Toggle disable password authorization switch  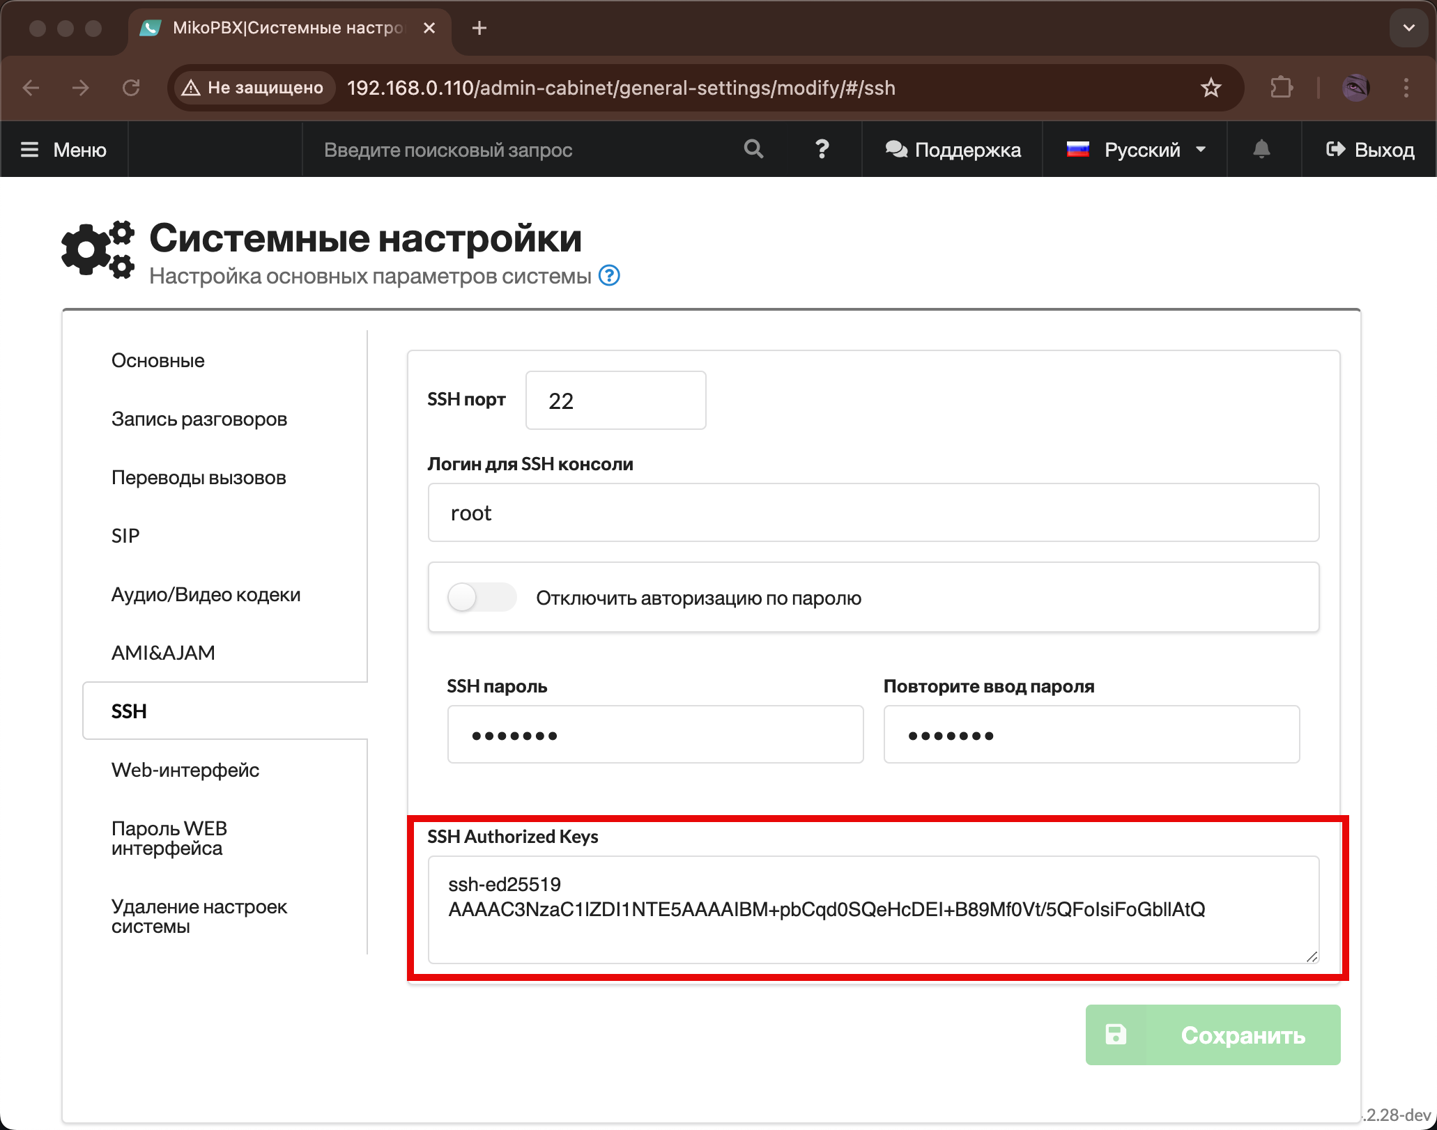tap(482, 598)
